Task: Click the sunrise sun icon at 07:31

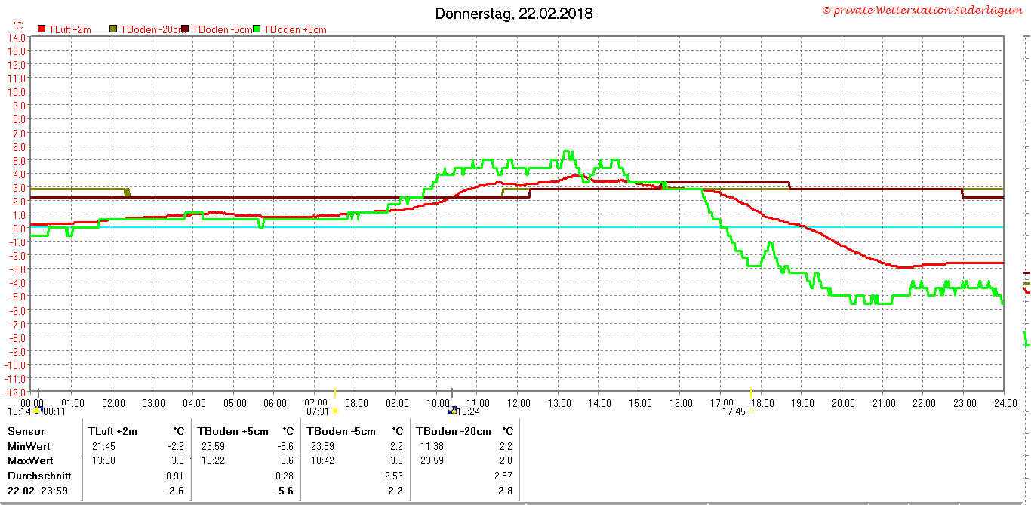Action: point(335,411)
